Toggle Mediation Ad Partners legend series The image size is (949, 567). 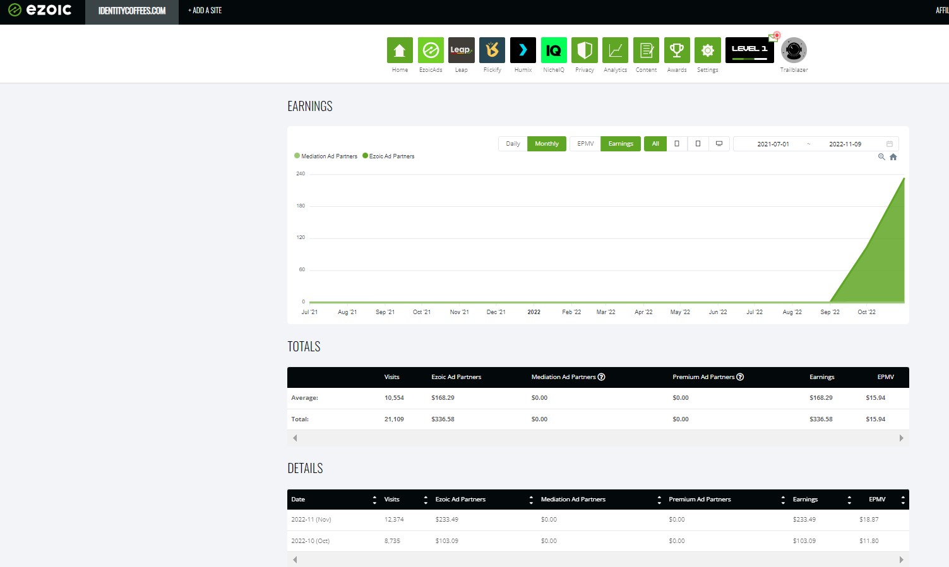(x=326, y=156)
